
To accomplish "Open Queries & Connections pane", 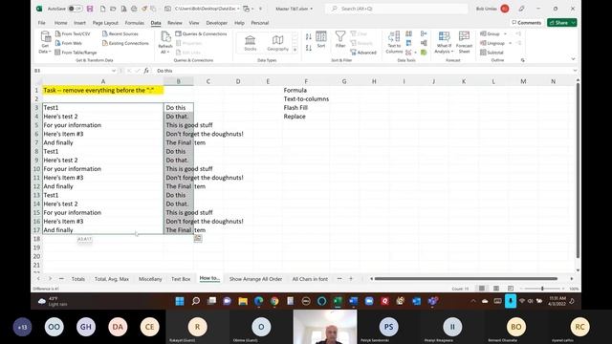I will tap(201, 34).
